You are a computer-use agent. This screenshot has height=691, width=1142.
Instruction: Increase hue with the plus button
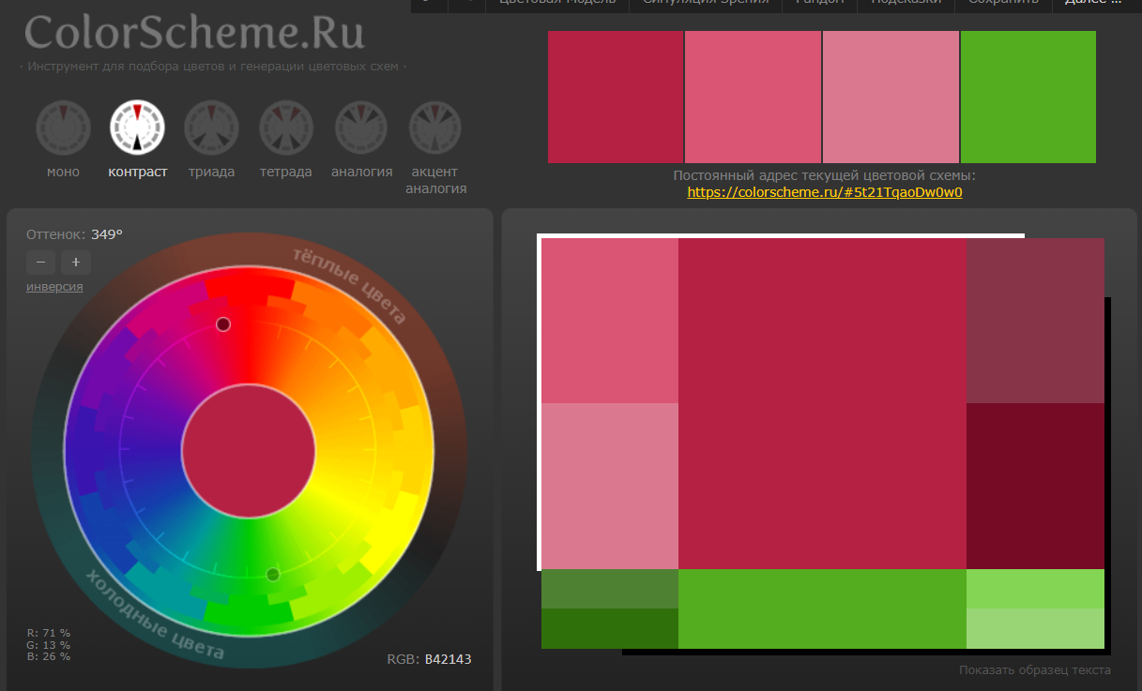tap(76, 262)
